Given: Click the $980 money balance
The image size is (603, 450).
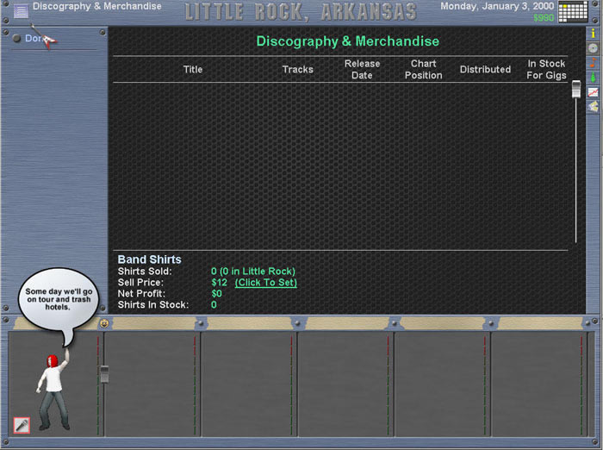Looking at the screenshot, I should click(x=544, y=18).
